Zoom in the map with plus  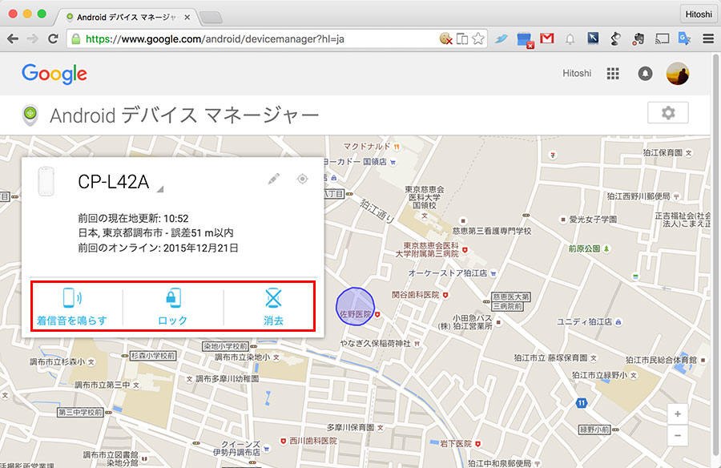[x=677, y=414]
